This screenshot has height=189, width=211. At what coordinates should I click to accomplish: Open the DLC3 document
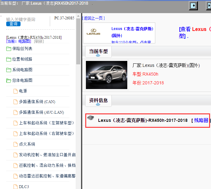pyautogui.click(x=24, y=187)
